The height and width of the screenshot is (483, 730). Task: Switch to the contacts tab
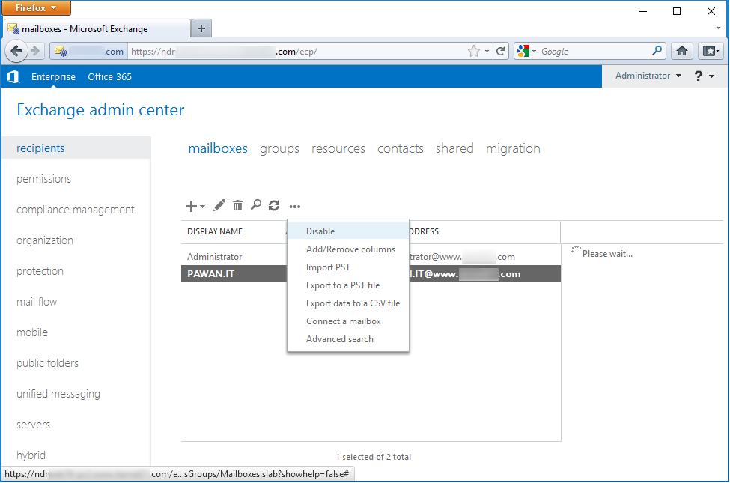[401, 148]
